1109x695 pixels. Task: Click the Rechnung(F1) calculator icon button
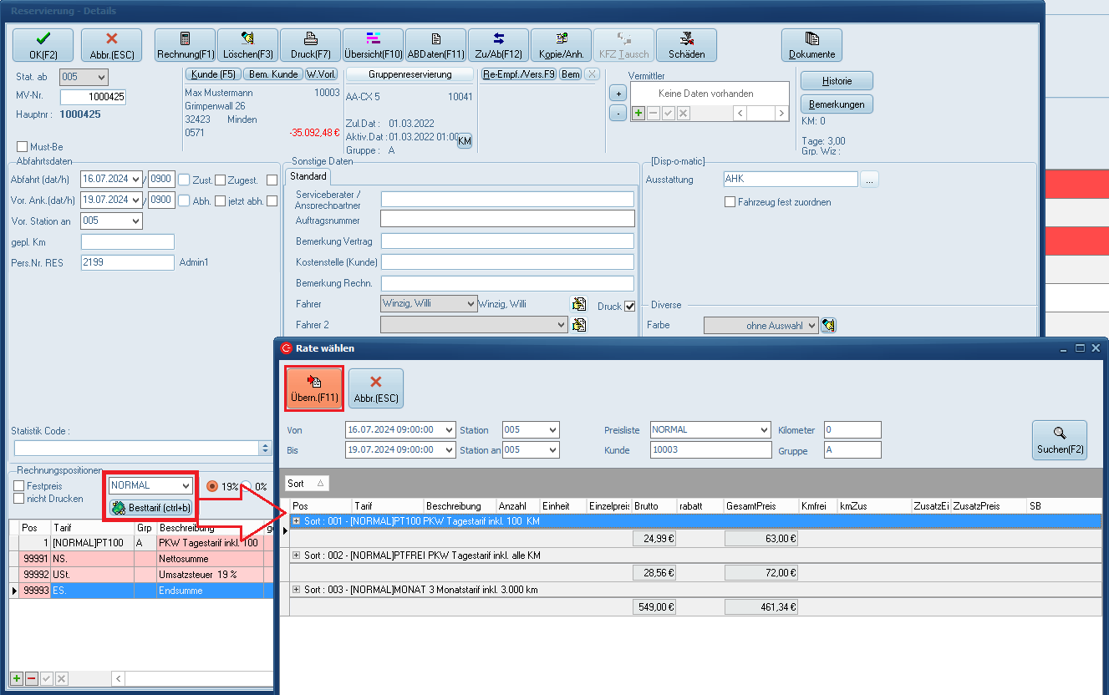tap(185, 45)
